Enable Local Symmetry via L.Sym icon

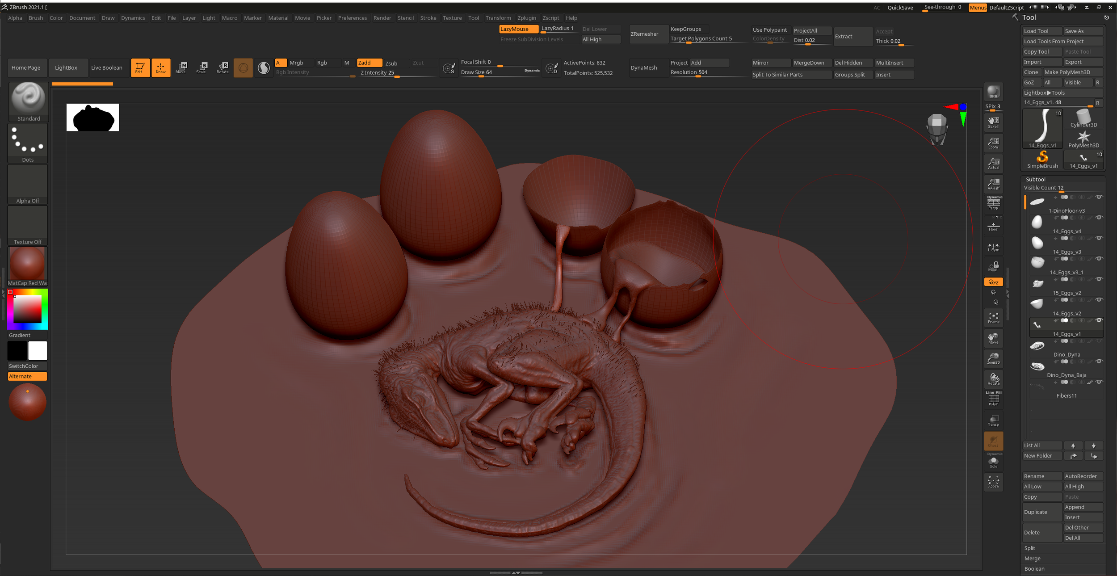pos(993,246)
